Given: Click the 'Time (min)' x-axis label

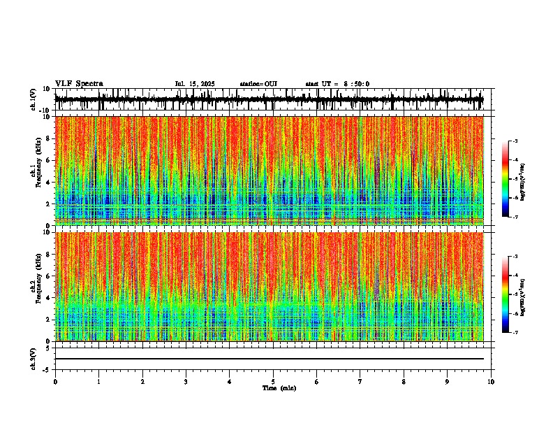Looking at the screenshot, I should [x=279, y=388].
